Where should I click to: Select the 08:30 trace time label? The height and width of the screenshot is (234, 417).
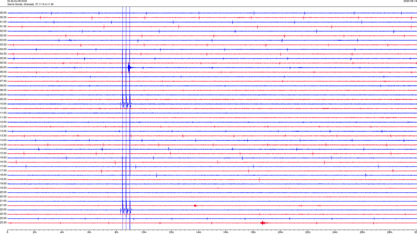pyautogui.click(x=3, y=90)
